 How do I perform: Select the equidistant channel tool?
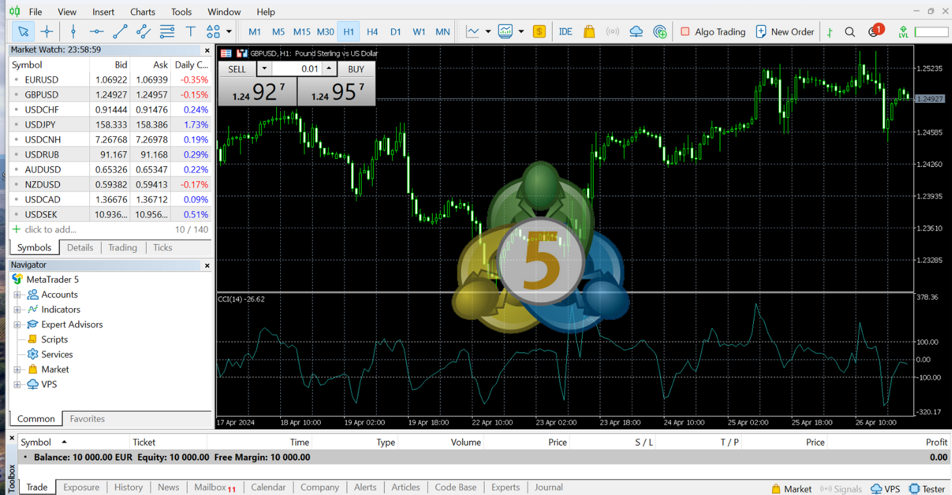pos(143,31)
